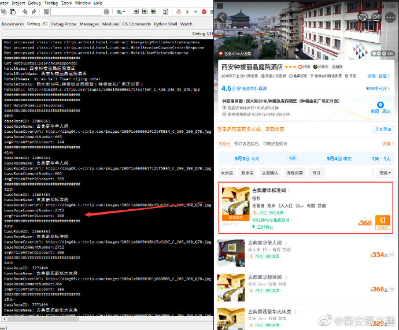This screenshot has height=330, width=399.
Task: Toggle the 携程自营 filter chip
Action: tap(294, 173)
